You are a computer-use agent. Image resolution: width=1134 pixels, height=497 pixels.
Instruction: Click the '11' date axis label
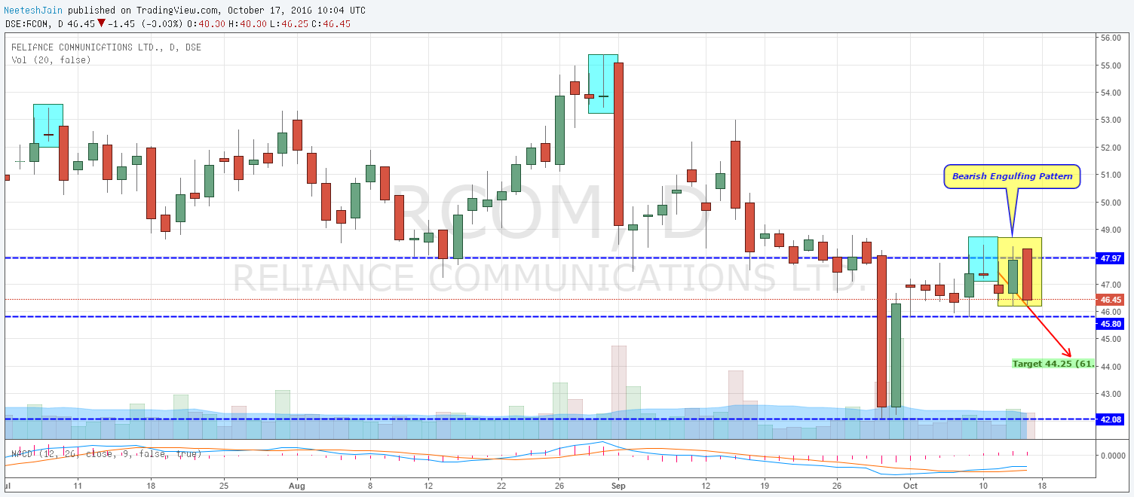(78, 487)
